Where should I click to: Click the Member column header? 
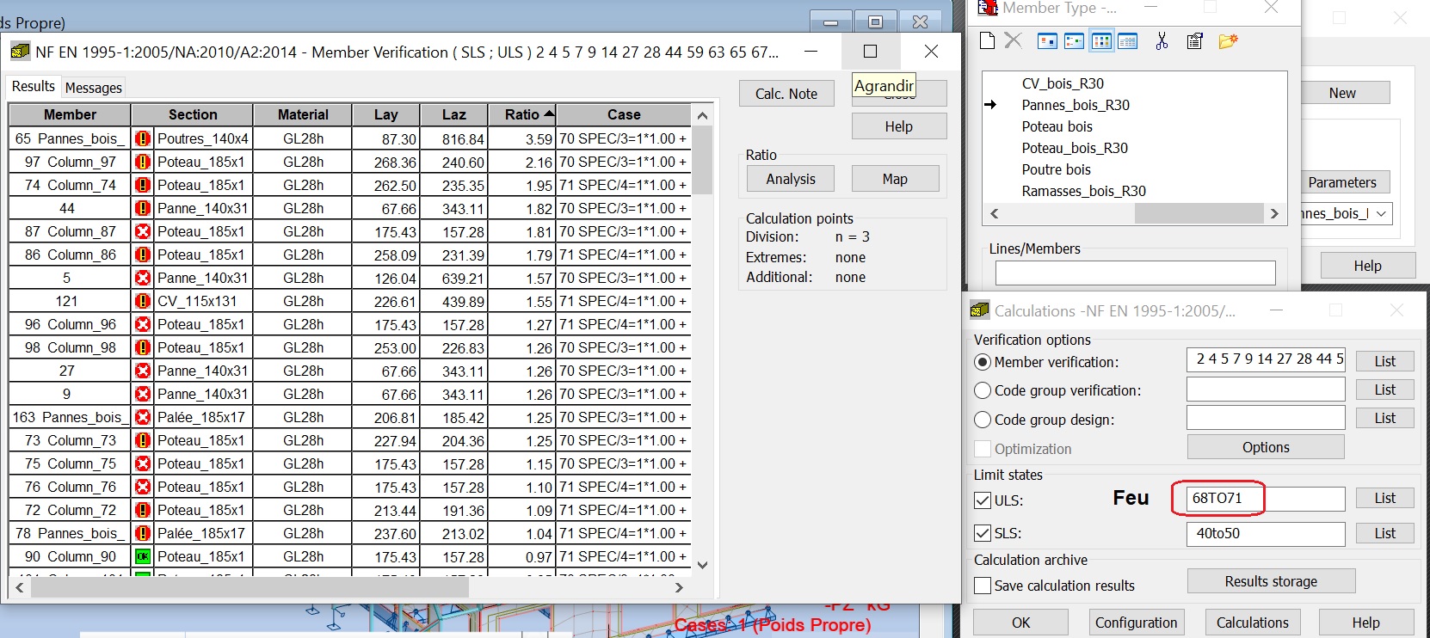[x=70, y=114]
